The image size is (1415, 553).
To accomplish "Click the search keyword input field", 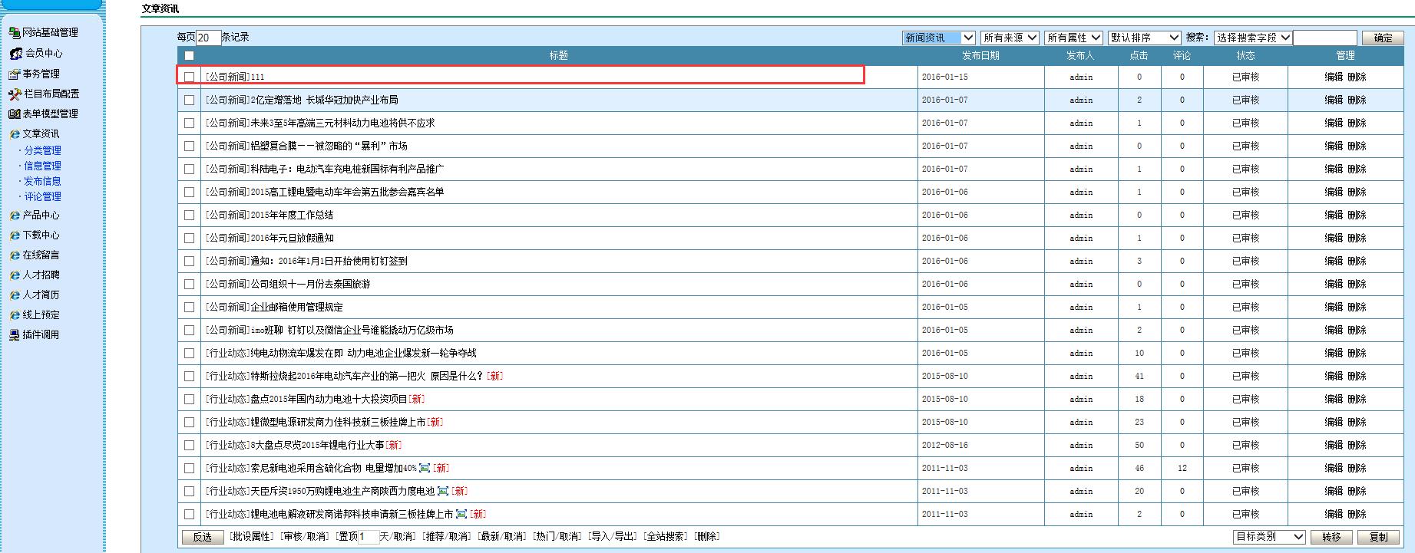I will pyautogui.click(x=1325, y=38).
